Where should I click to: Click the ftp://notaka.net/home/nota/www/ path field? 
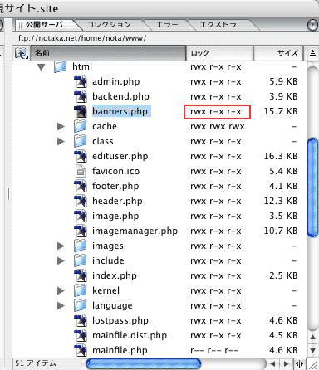click(x=165, y=38)
